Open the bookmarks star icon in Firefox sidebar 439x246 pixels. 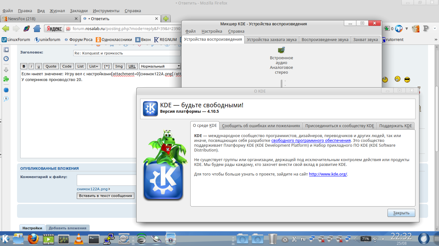click(6, 50)
